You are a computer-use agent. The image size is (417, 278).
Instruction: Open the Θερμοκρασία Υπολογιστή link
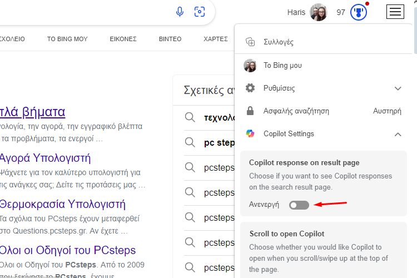[x=62, y=204]
